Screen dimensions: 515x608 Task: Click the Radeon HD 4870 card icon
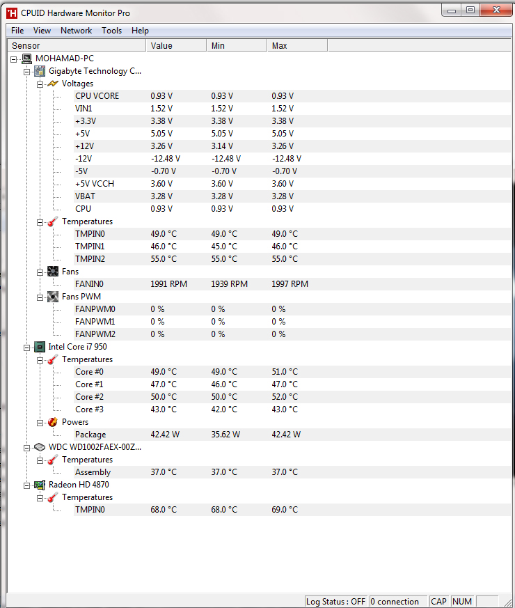coord(40,485)
